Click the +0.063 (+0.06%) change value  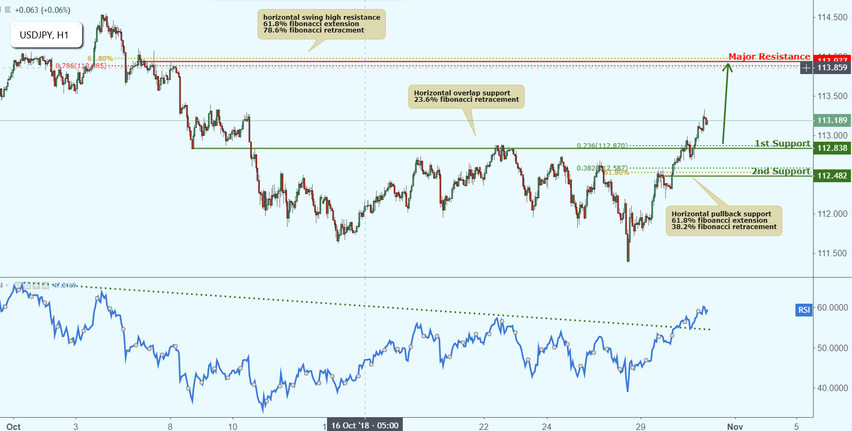(43, 10)
